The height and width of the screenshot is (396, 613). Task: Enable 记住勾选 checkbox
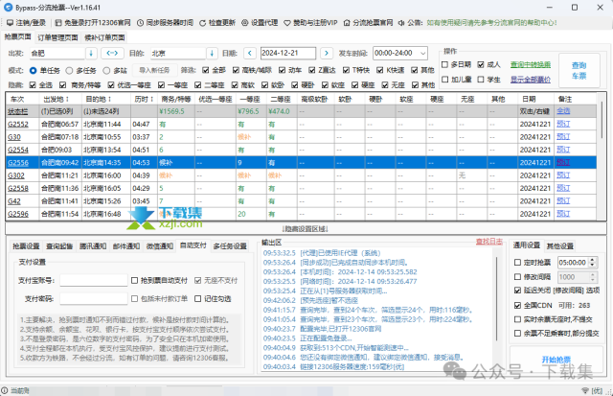(x=198, y=298)
